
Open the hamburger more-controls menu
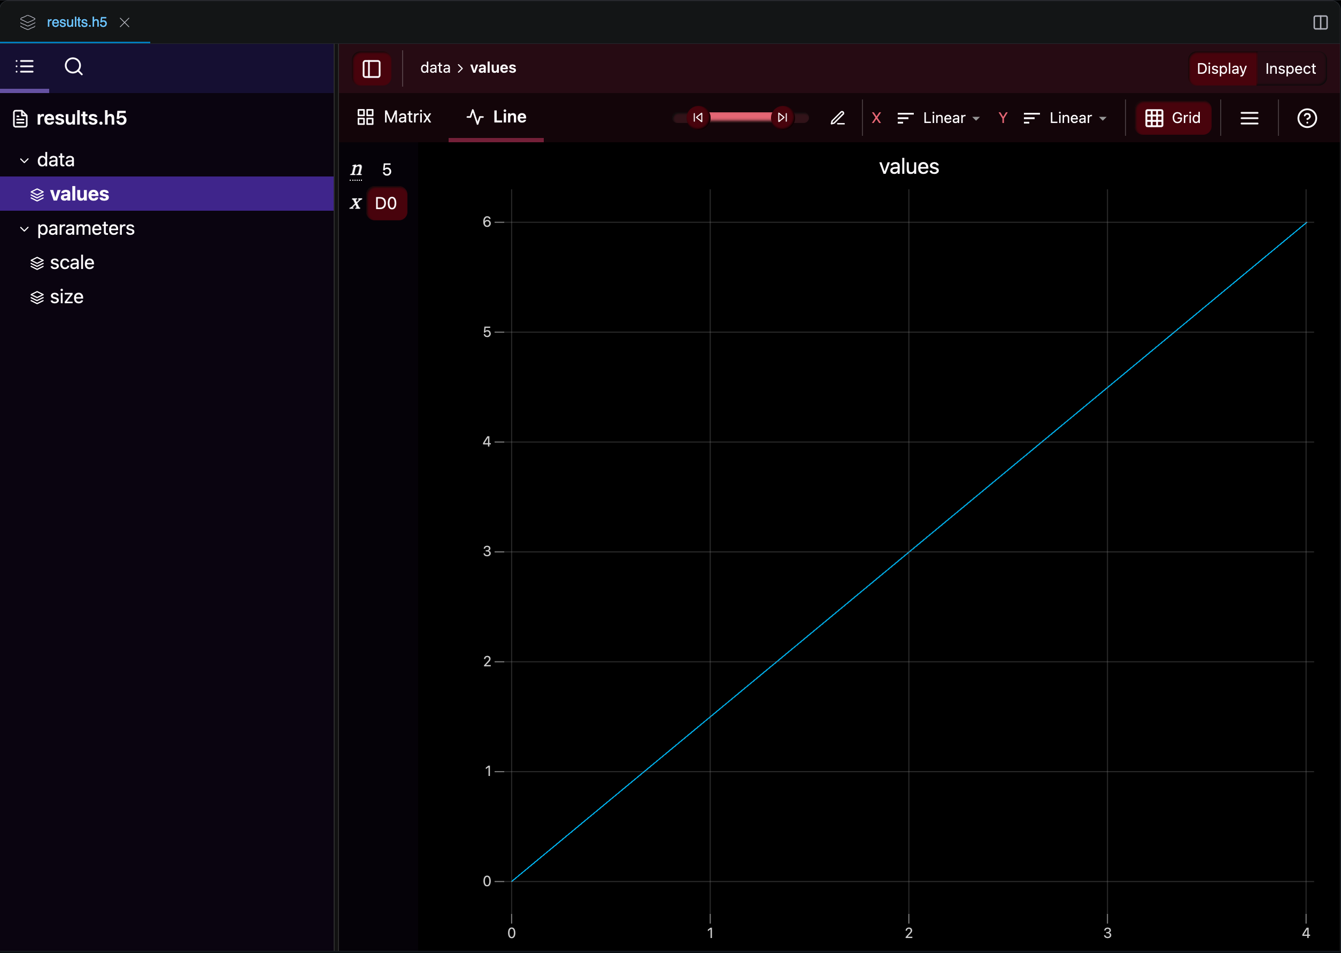point(1249,118)
